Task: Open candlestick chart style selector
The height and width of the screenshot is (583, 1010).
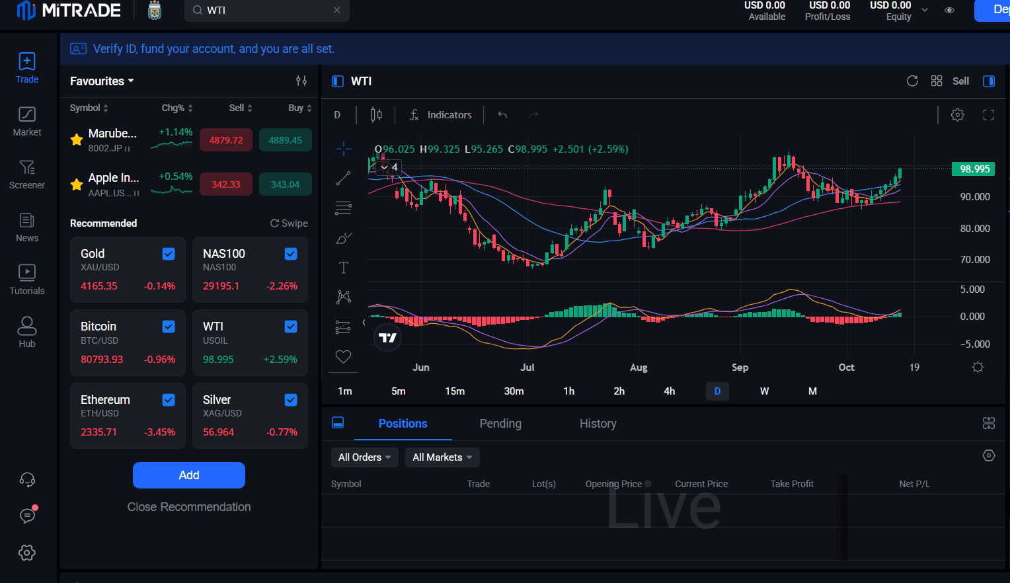Action: pos(376,115)
